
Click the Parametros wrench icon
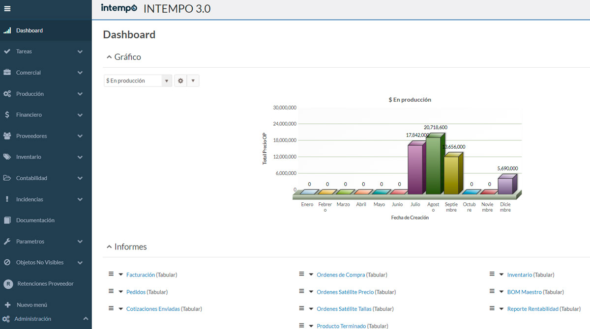[x=7, y=242]
